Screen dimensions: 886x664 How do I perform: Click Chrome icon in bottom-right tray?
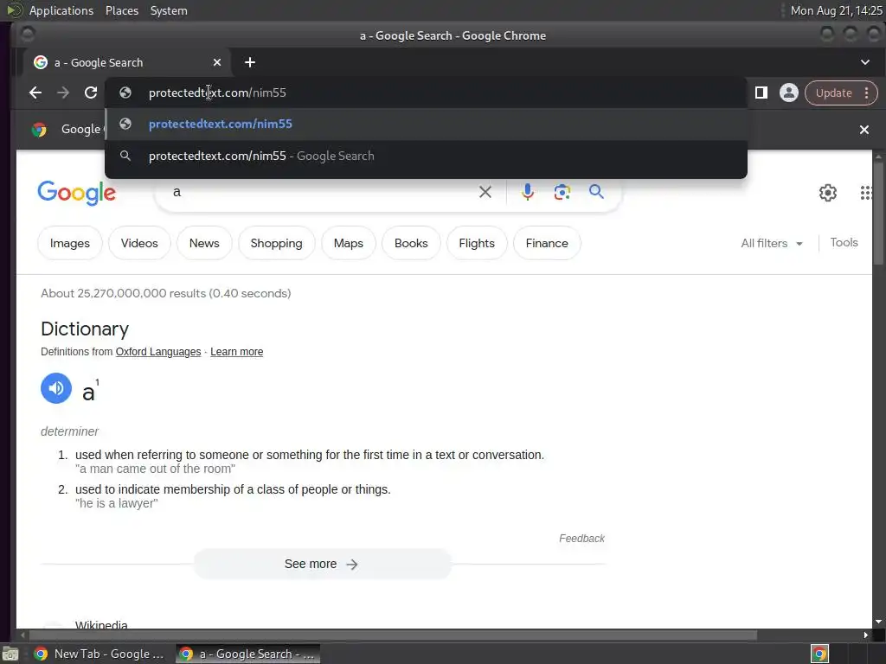819,654
